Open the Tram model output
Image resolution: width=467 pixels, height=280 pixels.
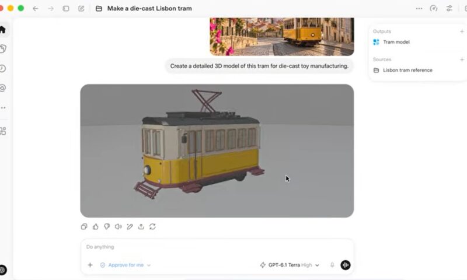391,42
